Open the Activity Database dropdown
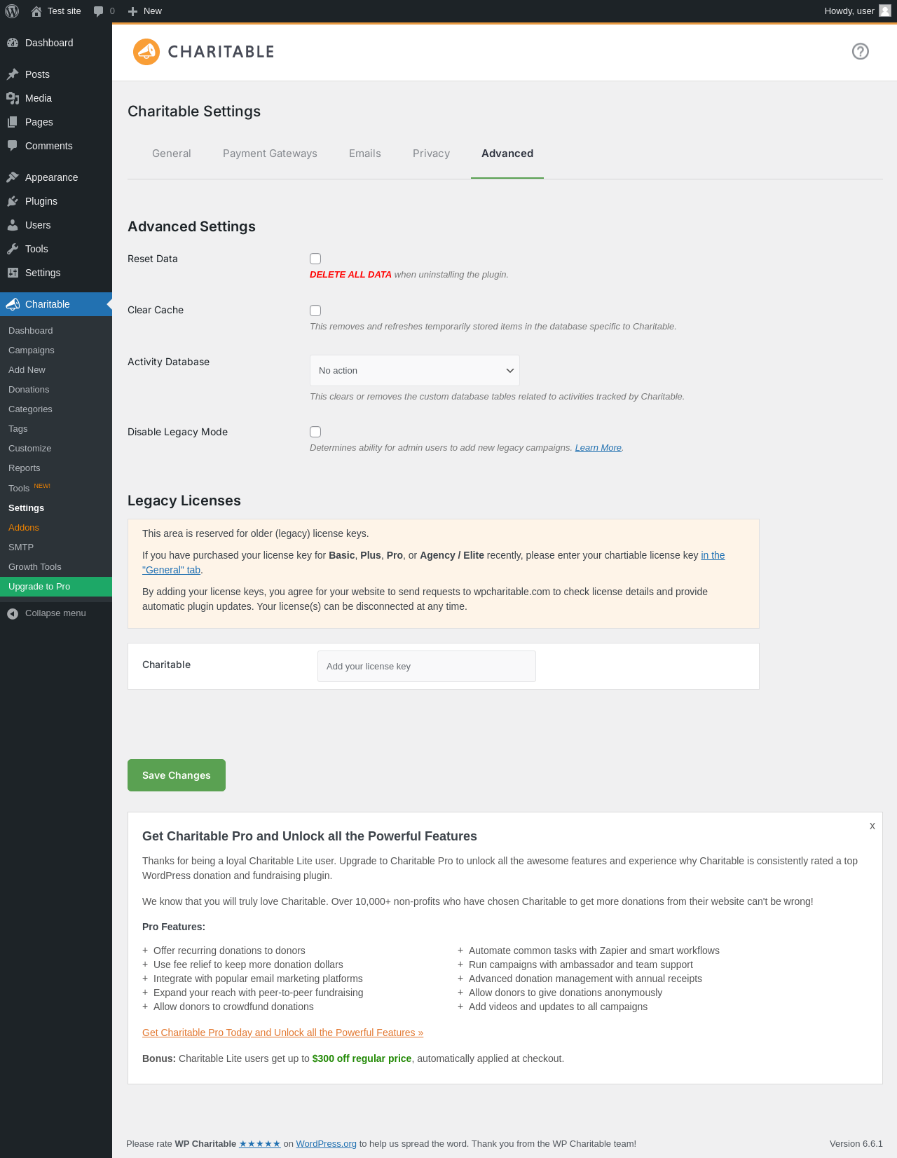The height and width of the screenshot is (1158, 897). [415, 370]
